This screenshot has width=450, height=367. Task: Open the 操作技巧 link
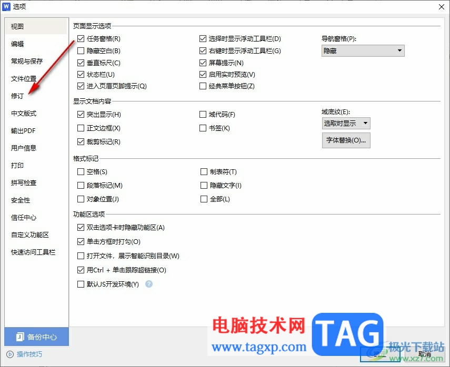[29, 354]
